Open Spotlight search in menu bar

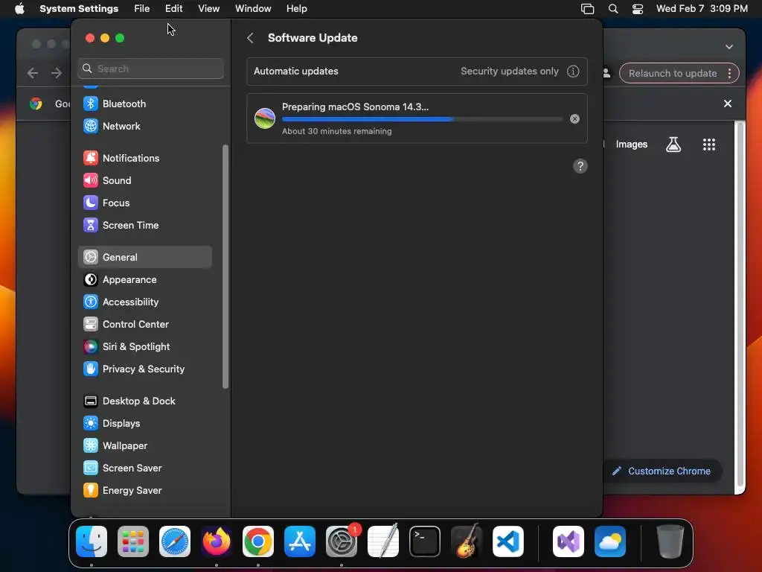point(613,9)
